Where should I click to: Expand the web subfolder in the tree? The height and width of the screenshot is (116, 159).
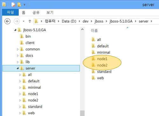click(x=20, y=113)
